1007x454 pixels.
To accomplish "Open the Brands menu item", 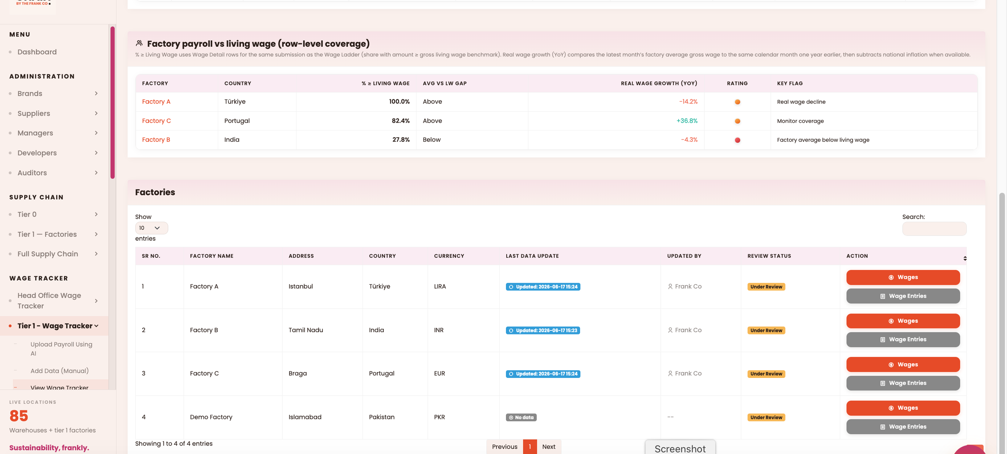I will [x=30, y=93].
